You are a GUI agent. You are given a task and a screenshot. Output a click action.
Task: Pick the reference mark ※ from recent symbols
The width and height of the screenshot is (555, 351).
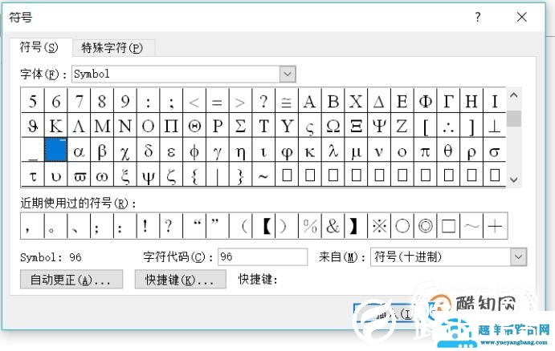click(379, 226)
